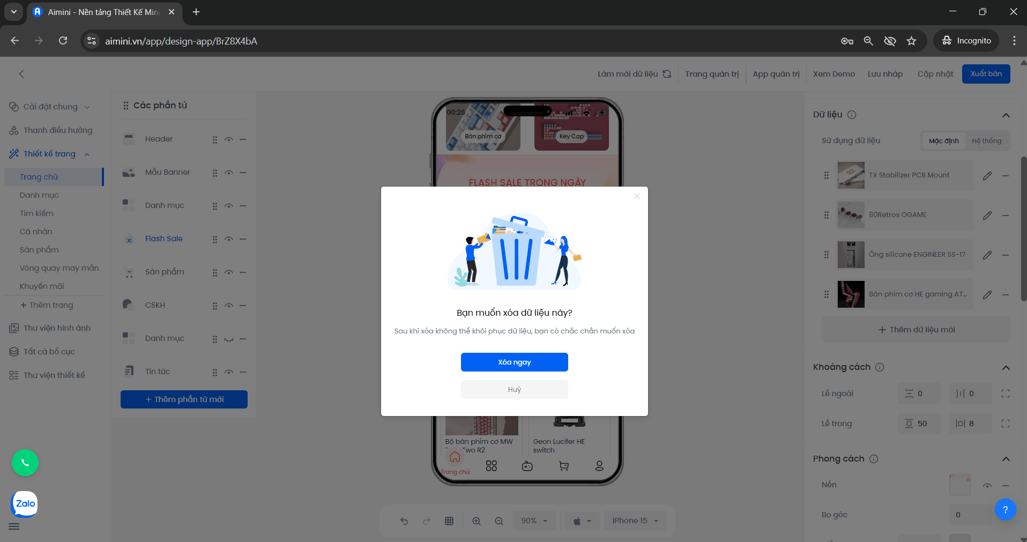
Task: Confirm deletion with Xóa ngay button
Action: click(x=514, y=362)
